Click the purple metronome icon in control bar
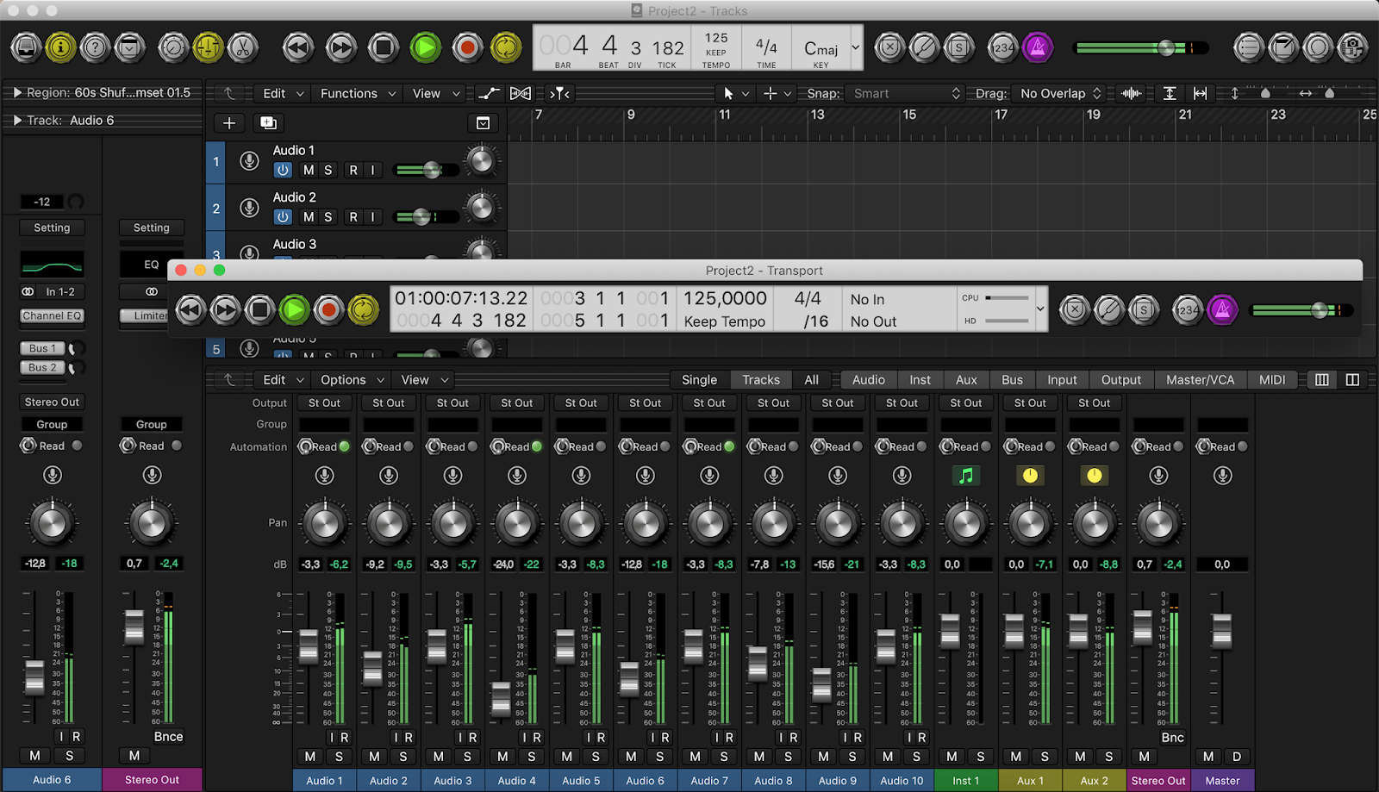 coord(1038,47)
